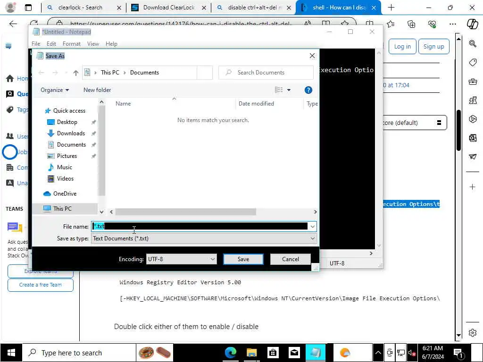The height and width of the screenshot is (362, 483).
Task: Open File Explorer from the taskbar
Action: (252, 353)
